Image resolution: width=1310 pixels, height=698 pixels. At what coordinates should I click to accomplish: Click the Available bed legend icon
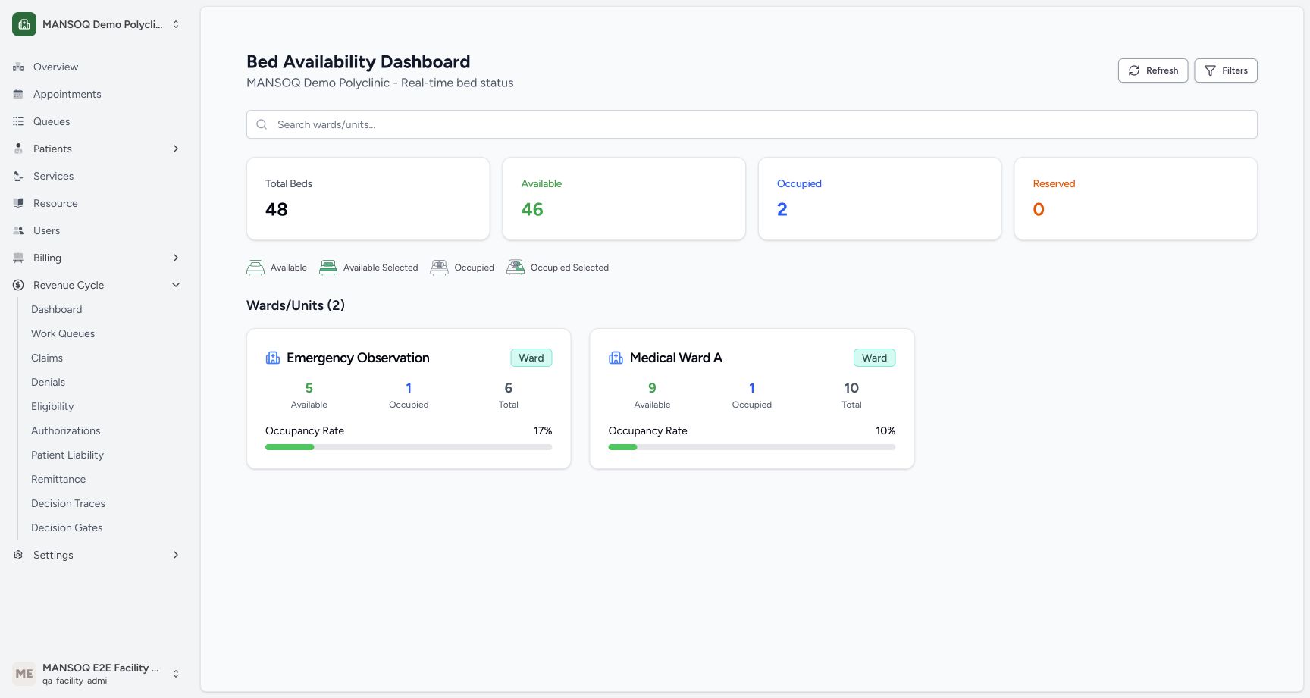[255, 268]
